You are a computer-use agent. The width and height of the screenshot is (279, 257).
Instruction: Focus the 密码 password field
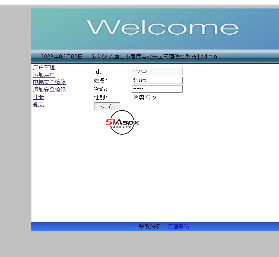[157, 89]
